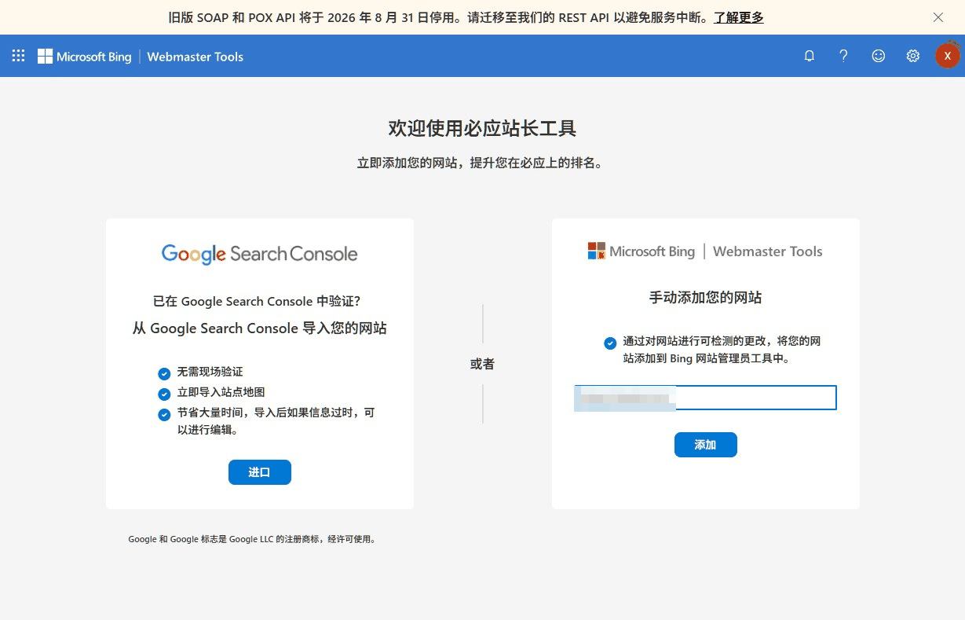This screenshot has height=620, width=965.
Task: Click the 或者 divider label
Action: pos(482,364)
